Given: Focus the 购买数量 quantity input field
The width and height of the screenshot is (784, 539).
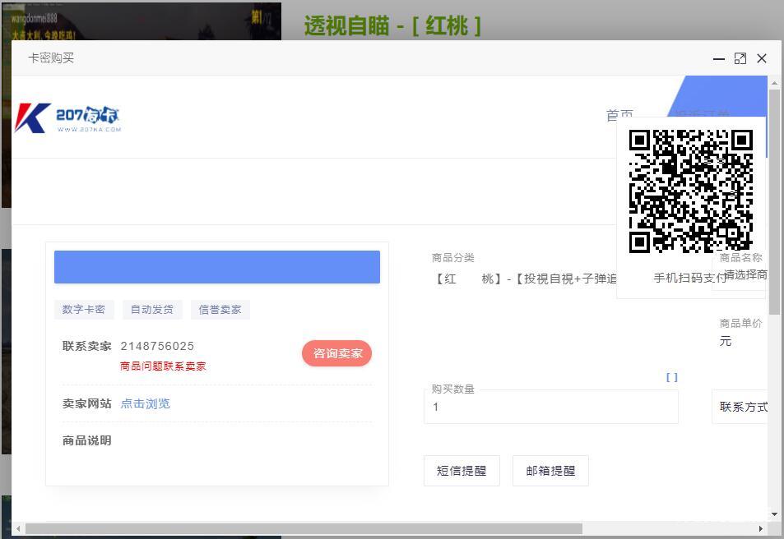Looking at the screenshot, I should pos(551,407).
